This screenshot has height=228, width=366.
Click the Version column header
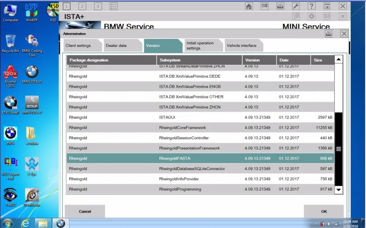point(259,60)
